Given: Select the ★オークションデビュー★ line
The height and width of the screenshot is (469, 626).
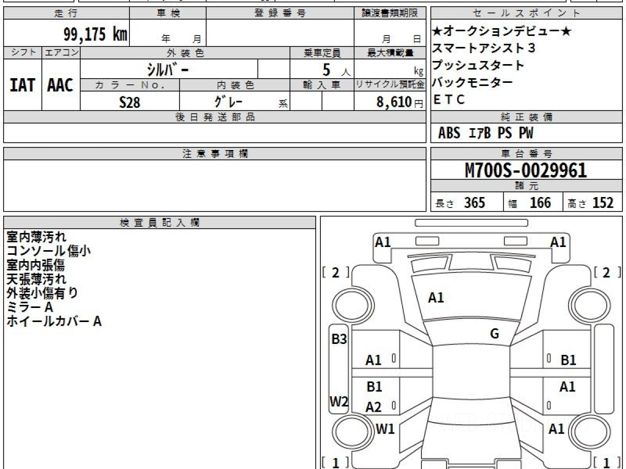Looking at the screenshot, I should (x=502, y=32).
